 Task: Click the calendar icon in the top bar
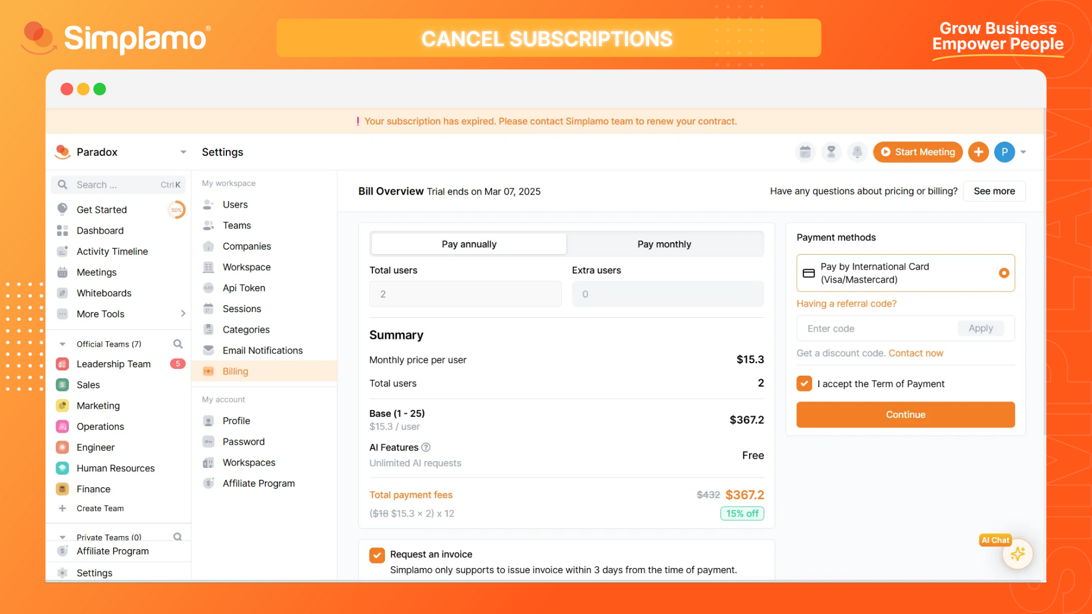[x=805, y=152]
